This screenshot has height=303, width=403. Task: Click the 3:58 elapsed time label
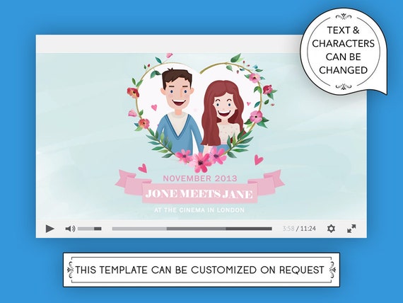click(288, 229)
